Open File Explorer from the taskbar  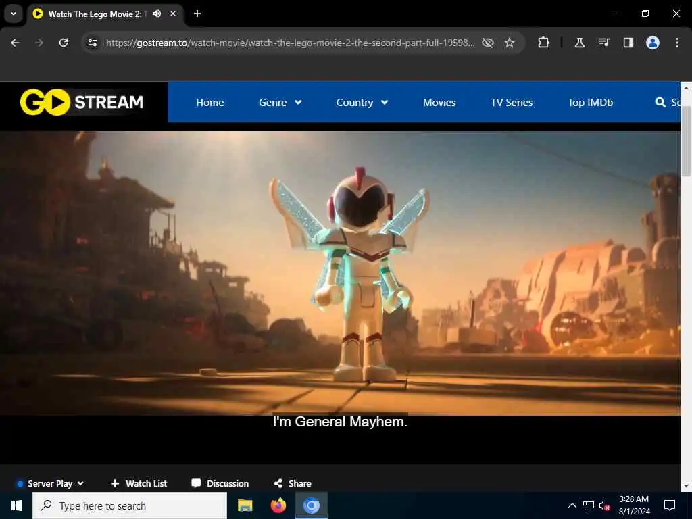(x=245, y=505)
